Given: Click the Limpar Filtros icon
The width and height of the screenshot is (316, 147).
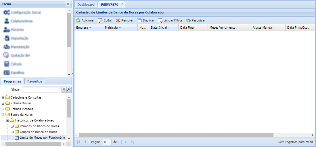Looking at the screenshot, I should (160, 21).
